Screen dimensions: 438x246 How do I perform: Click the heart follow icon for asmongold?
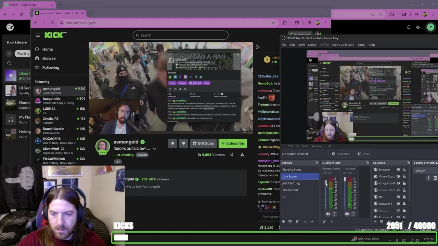[183, 143]
